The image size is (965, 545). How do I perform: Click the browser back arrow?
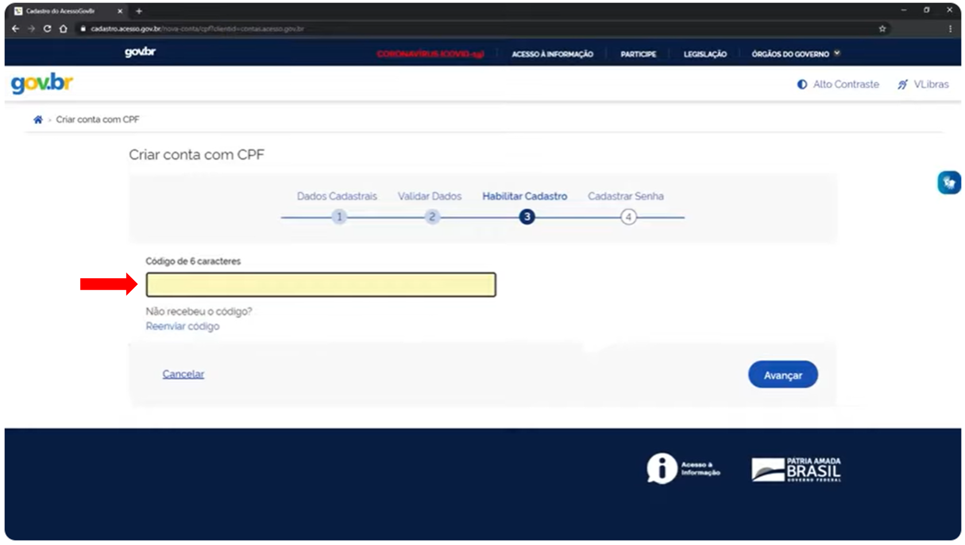pyautogui.click(x=16, y=29)
